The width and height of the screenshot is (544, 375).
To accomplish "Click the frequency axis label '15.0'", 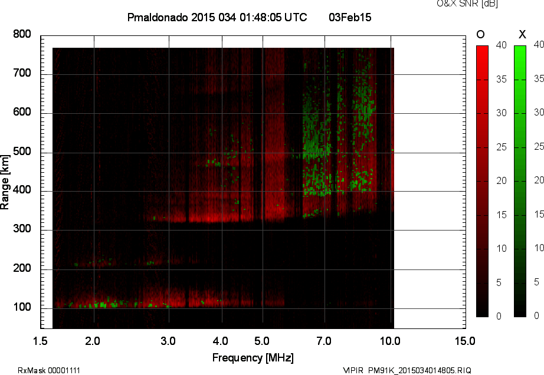I will click(465, 341).
